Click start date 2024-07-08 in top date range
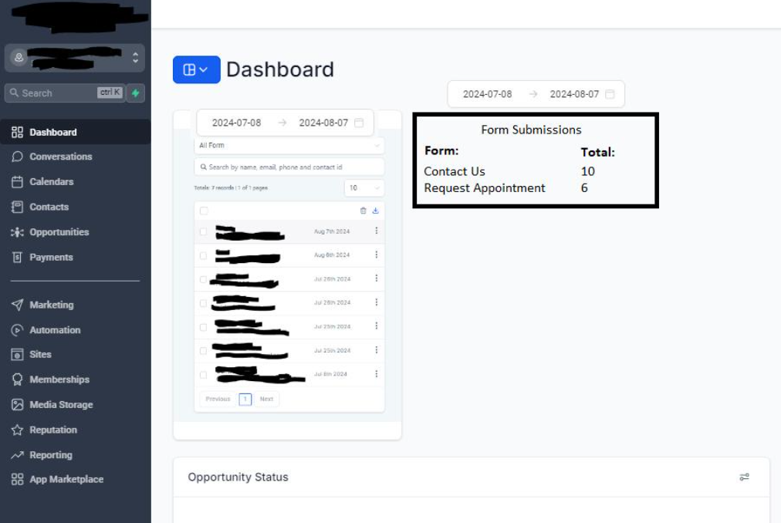781x523 pixels. click(487, 94)
